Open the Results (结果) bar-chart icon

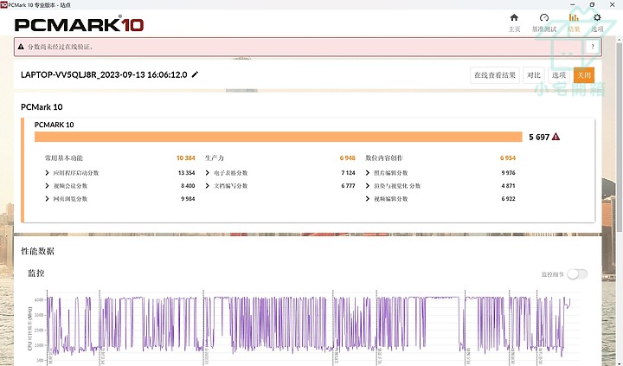(x=574, y=18)
